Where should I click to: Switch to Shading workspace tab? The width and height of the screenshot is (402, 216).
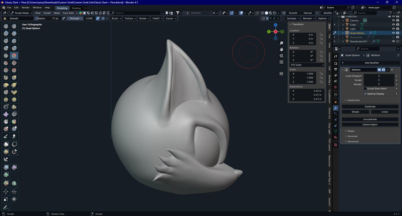click(x=76, y=8)
